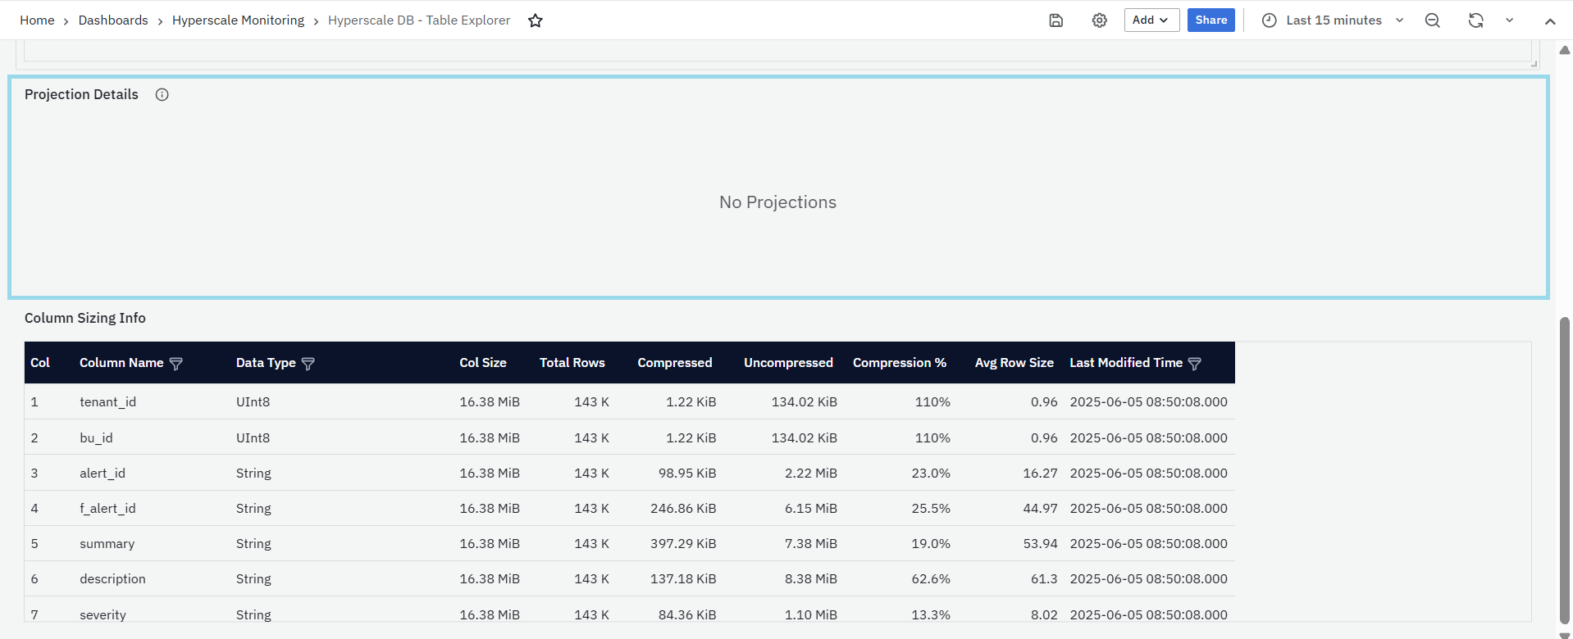The image size is (1573, 639).
Task: Navigate to Hyperscale Monitoring folder
Action: pyautogui.click(x=238, y=20)
